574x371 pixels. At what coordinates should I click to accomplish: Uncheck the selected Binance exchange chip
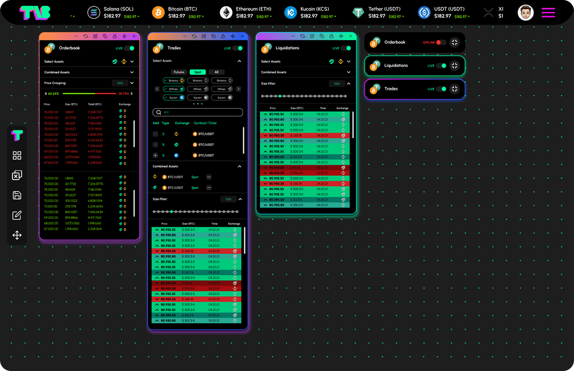point(174,80)
